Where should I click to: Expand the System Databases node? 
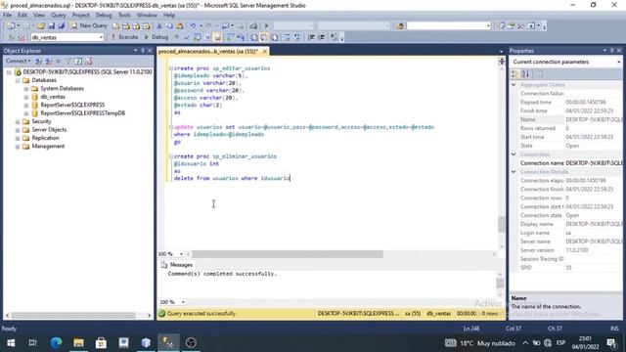[26, 89]
